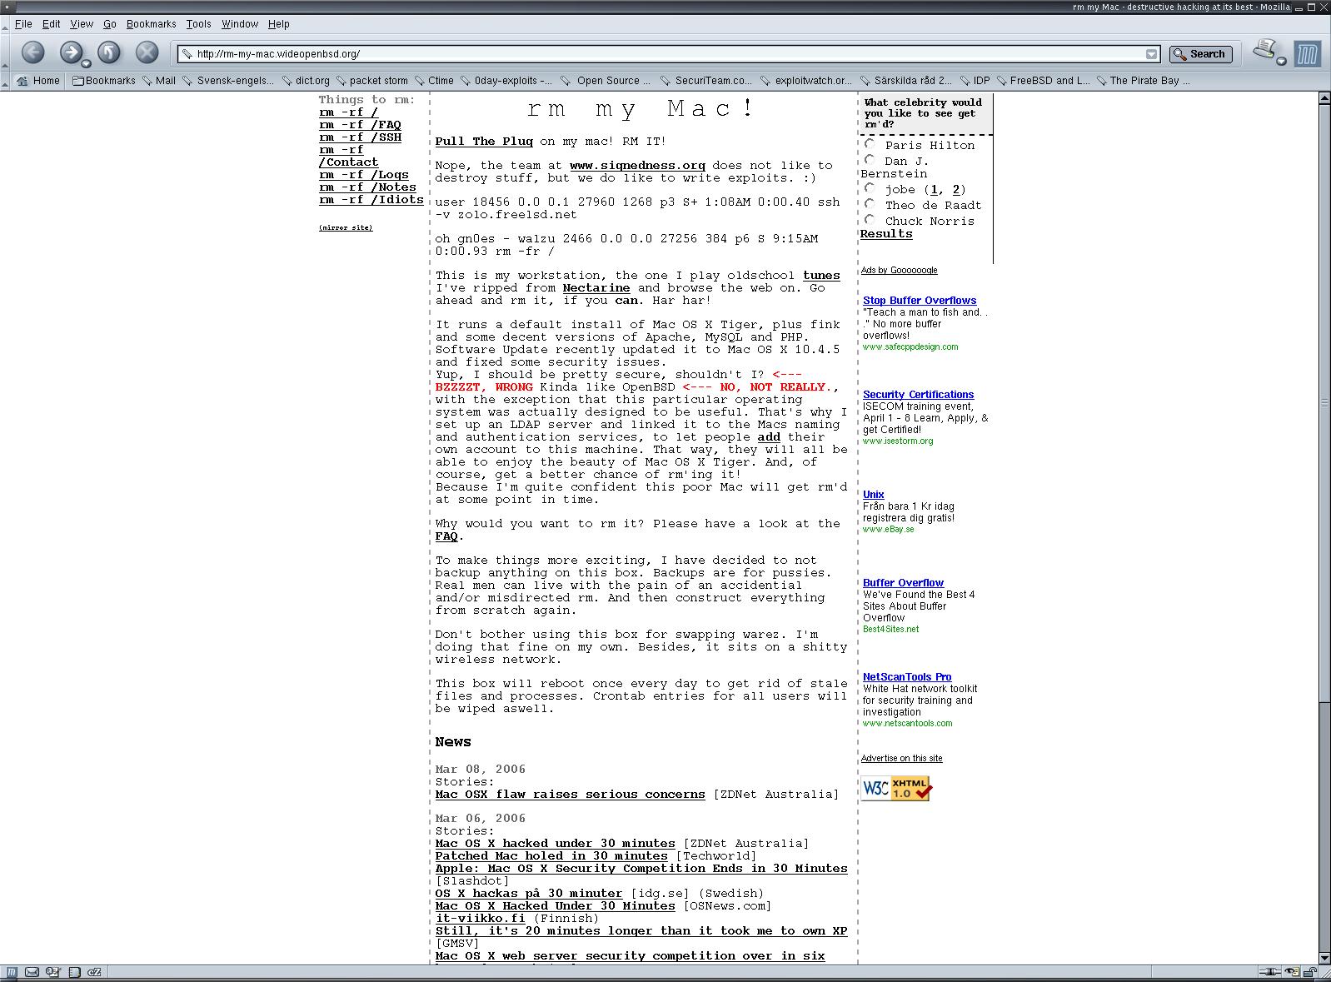Click the scrollbar up arrow

tap(1324, 99)
